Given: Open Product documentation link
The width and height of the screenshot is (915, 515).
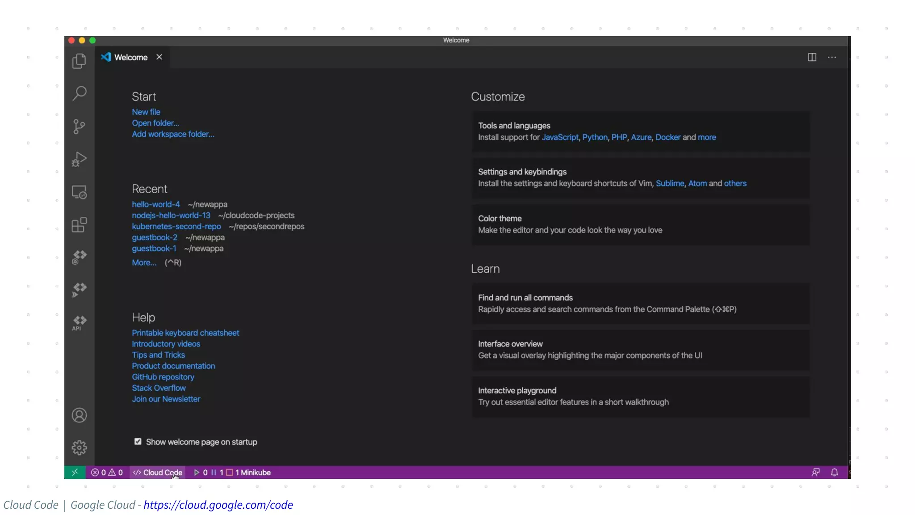Looking at the screenshot, I should point(173,366).
